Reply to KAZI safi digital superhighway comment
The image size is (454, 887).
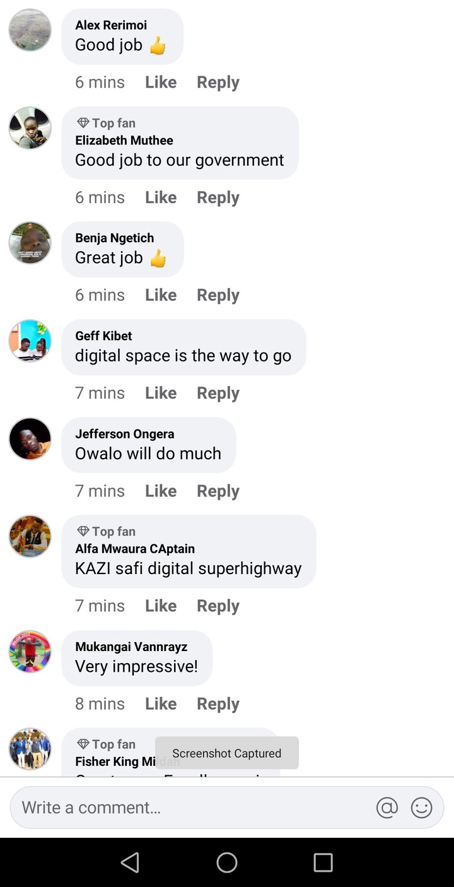pyautogui.click(x=218, y=606)
